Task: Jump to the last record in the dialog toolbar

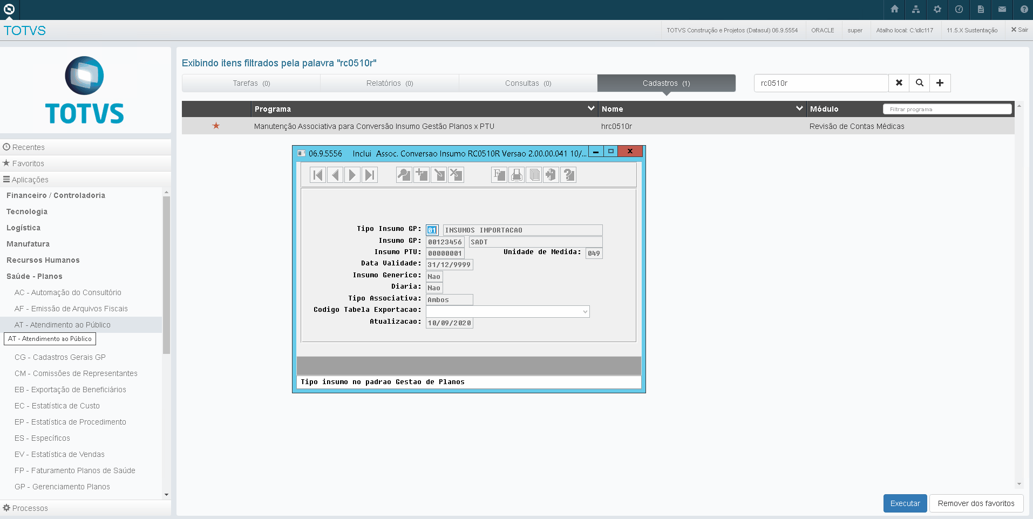Action: pos(370,175)
